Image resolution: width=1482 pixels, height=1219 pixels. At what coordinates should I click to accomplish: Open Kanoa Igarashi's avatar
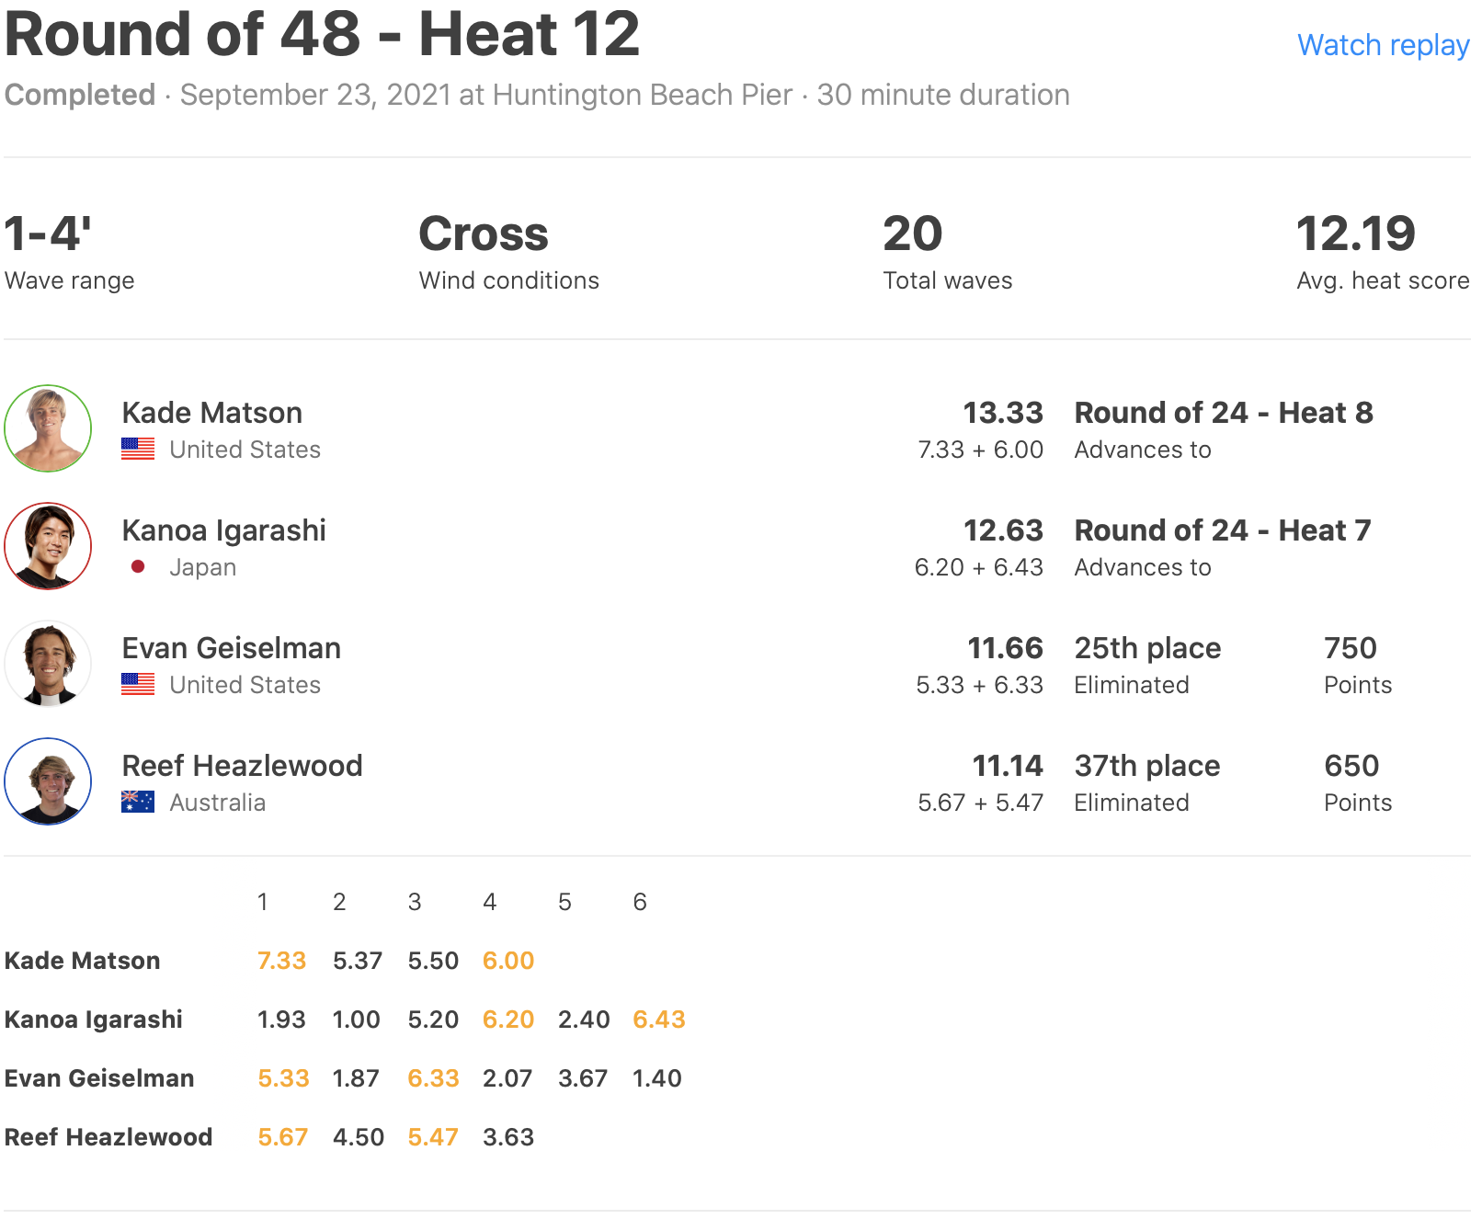48,546
